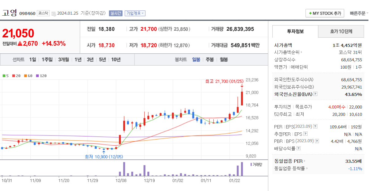Click the stock code 098460
Screen dimensions: 369x191
click(27, 13)
